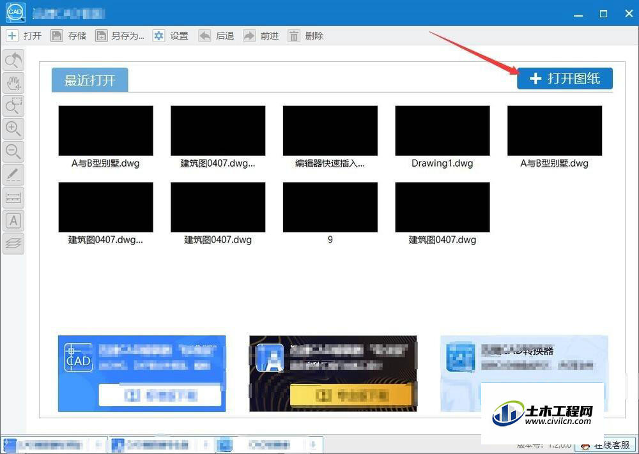Select the ruler measurement tool
Viewport: 639px width, 454px height.
coord(13,197)
